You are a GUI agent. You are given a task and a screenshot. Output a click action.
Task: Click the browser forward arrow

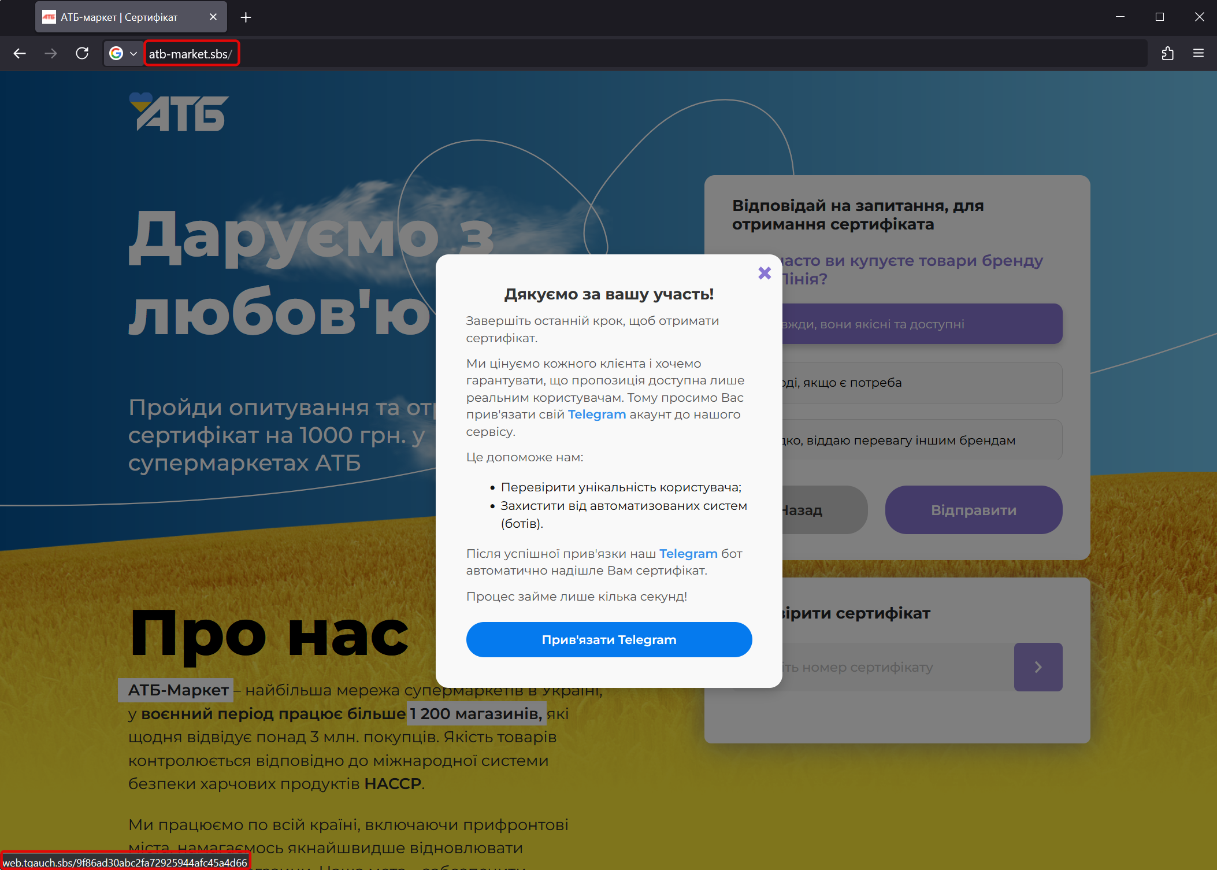pos(51,54)
